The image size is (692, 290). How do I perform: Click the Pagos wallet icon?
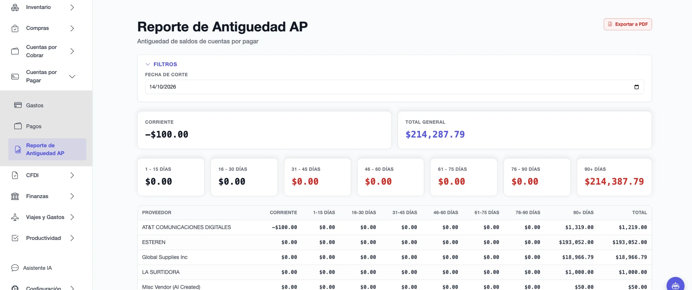pos(18,126)
